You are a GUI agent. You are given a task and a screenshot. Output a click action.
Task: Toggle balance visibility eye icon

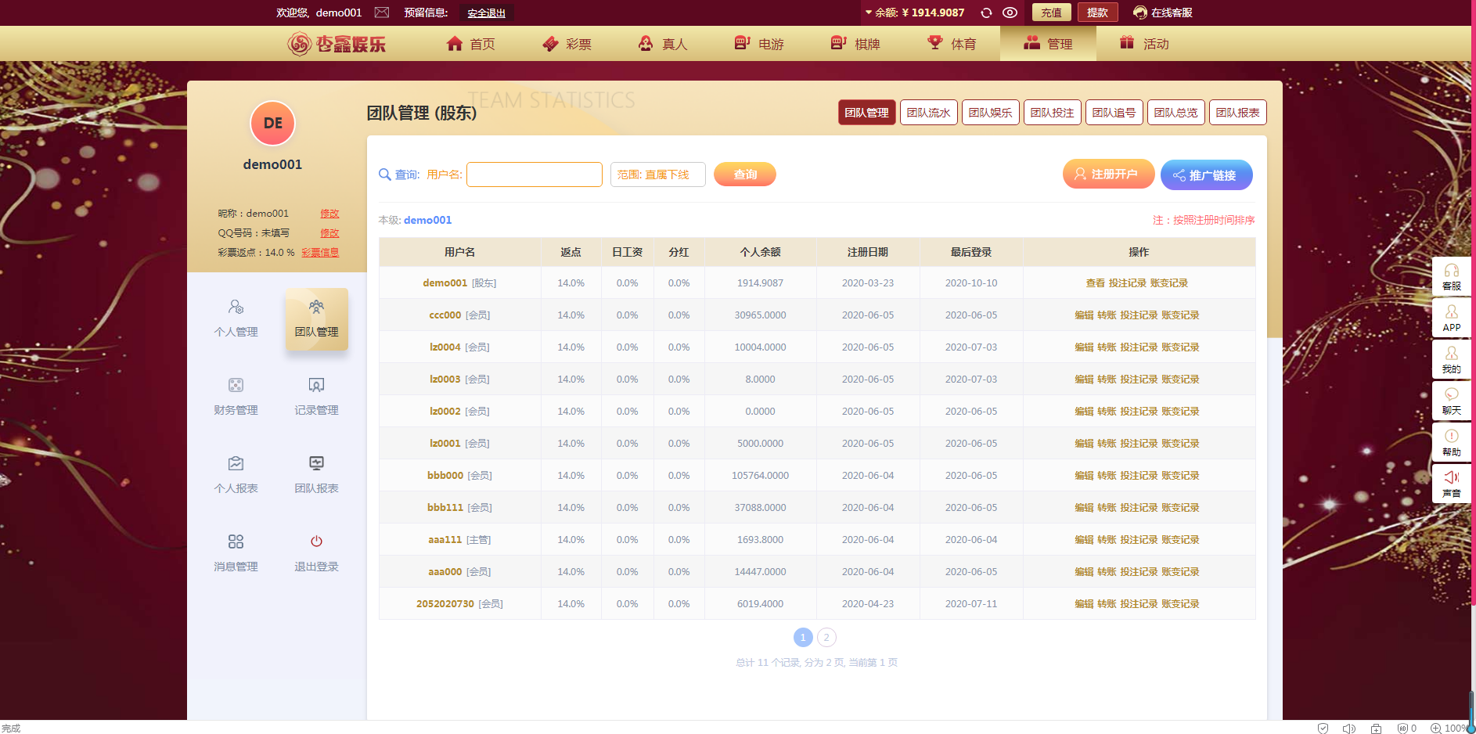1010,13
